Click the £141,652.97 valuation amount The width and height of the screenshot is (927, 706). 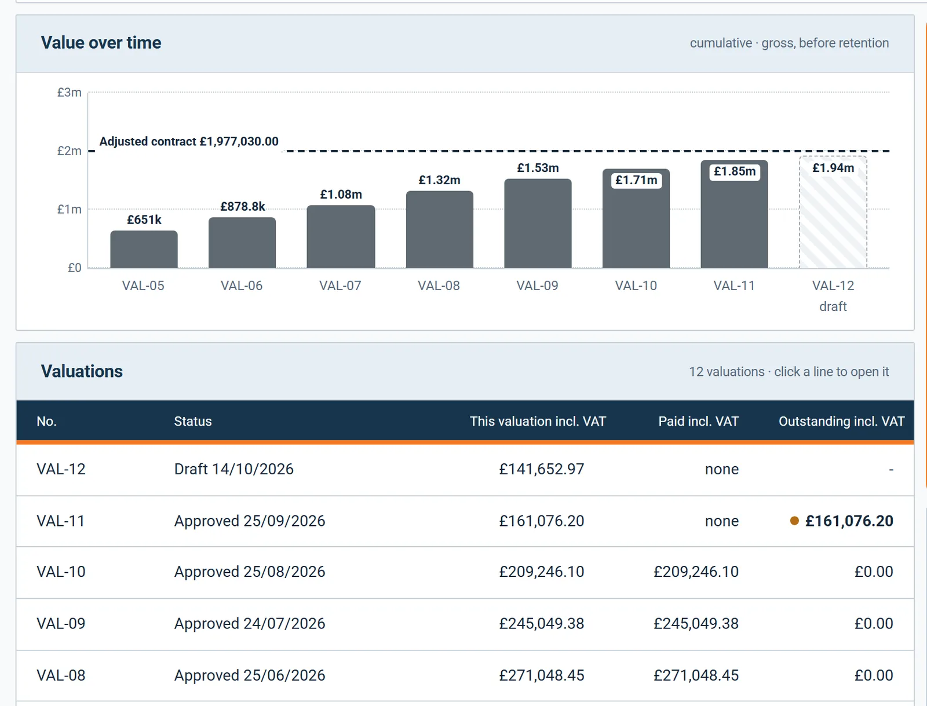542,469
